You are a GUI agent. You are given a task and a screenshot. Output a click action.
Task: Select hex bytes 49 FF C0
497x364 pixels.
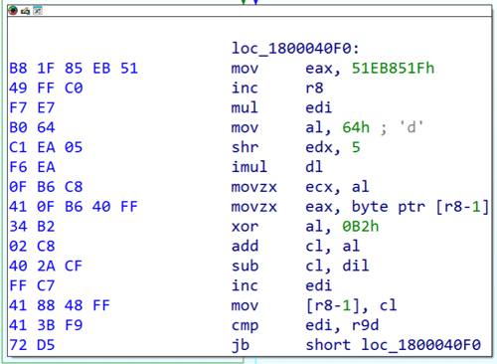tap(46, 89)
